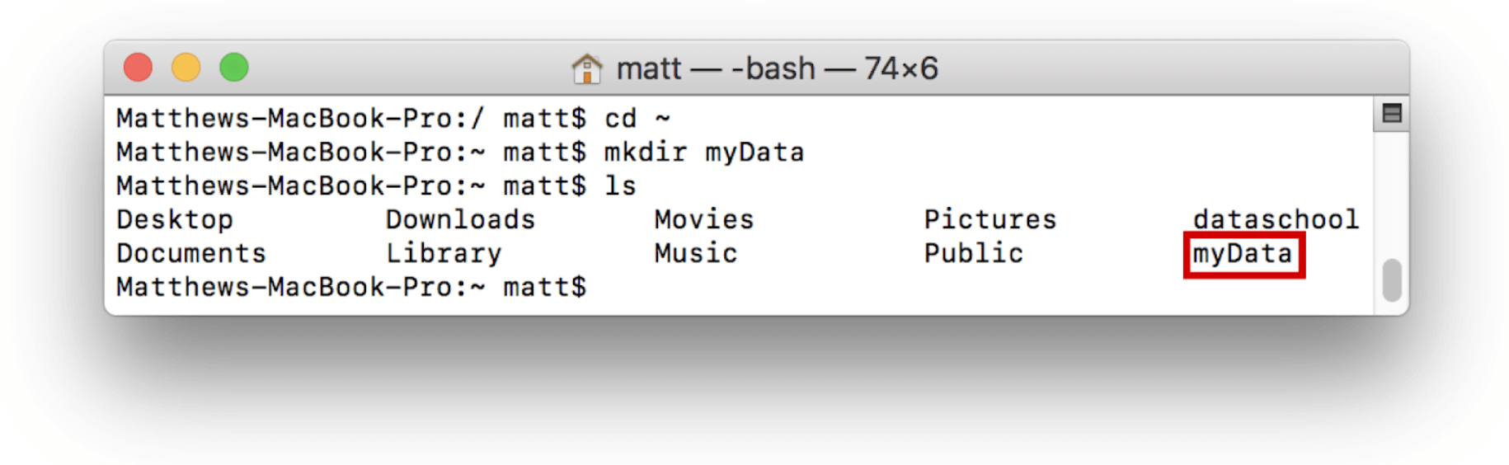
Task: Click the "cd ~" command on first line
Action: click(637, 119)
